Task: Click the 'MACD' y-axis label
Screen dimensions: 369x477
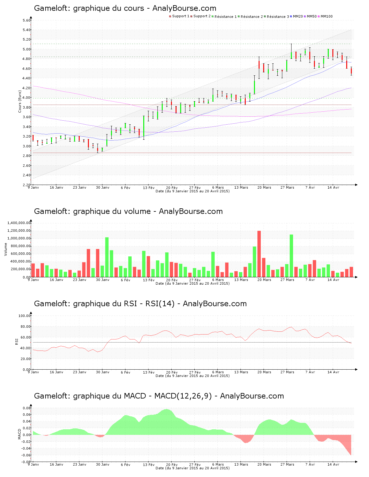Action: point(19,434)
